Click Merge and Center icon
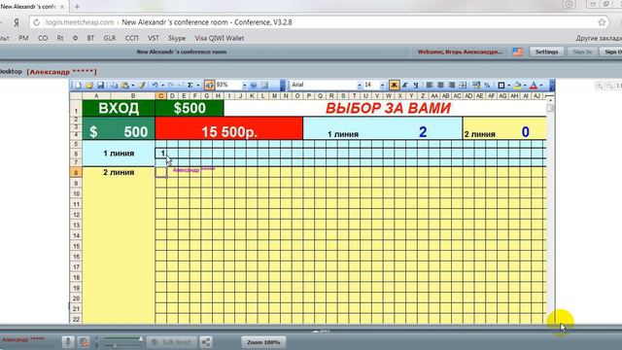Image resolution: width=622 pixels, height=350 pixels. coord(463,85)
